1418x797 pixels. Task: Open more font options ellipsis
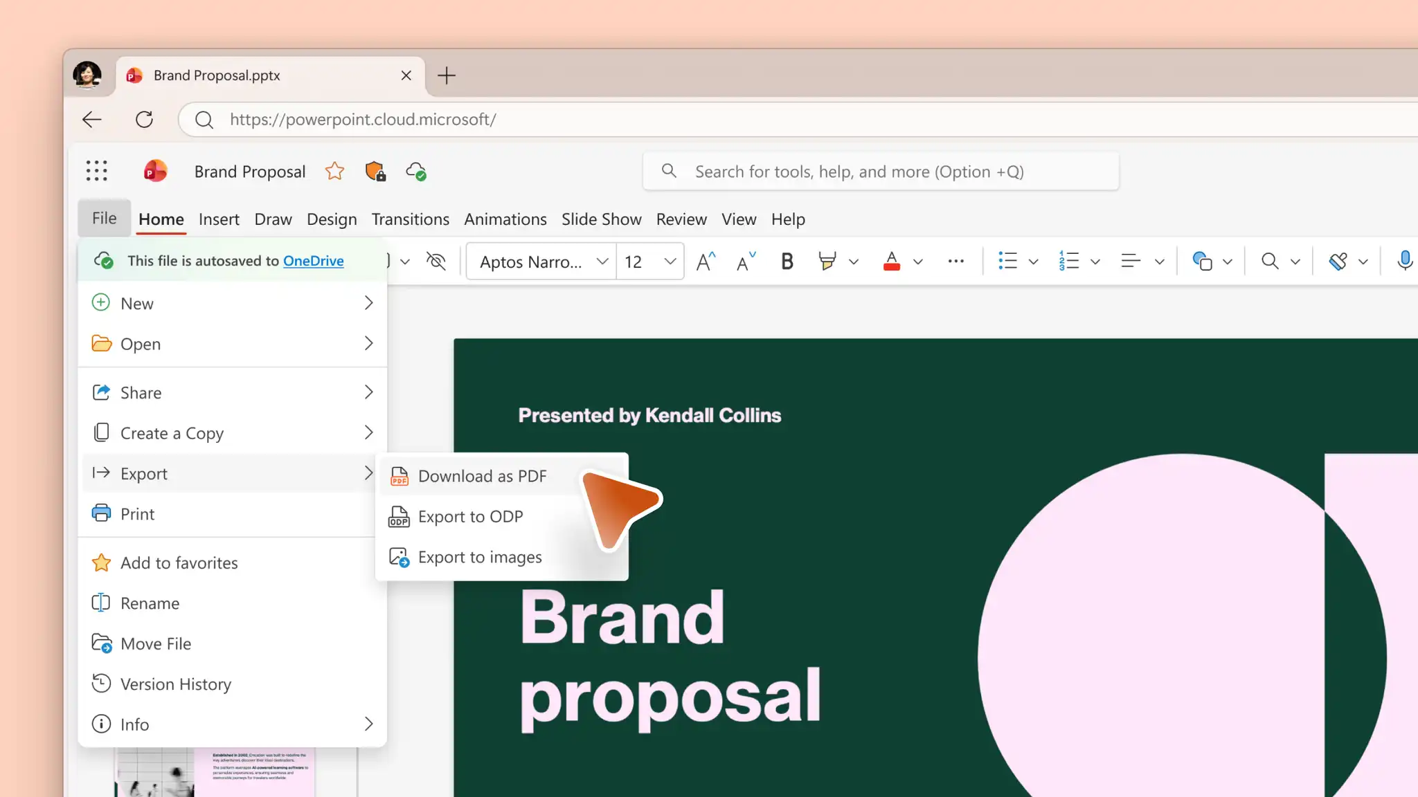(x=956, y=262)
